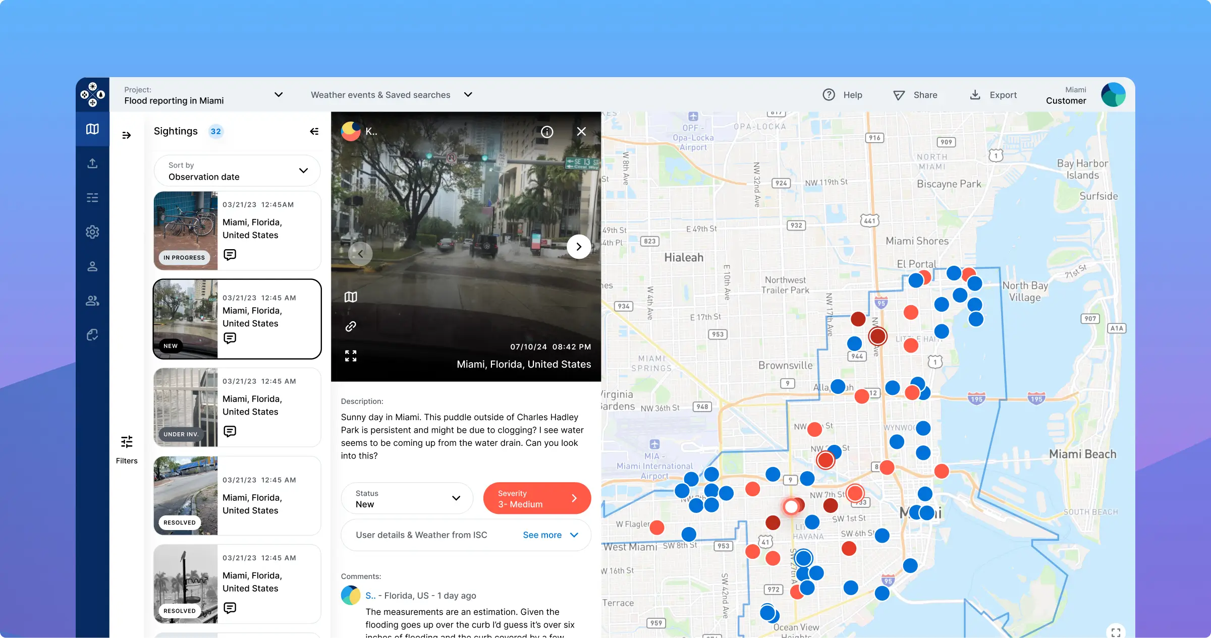
Task: Change the Status dropdown from New
Action: (x=407, y=498)
